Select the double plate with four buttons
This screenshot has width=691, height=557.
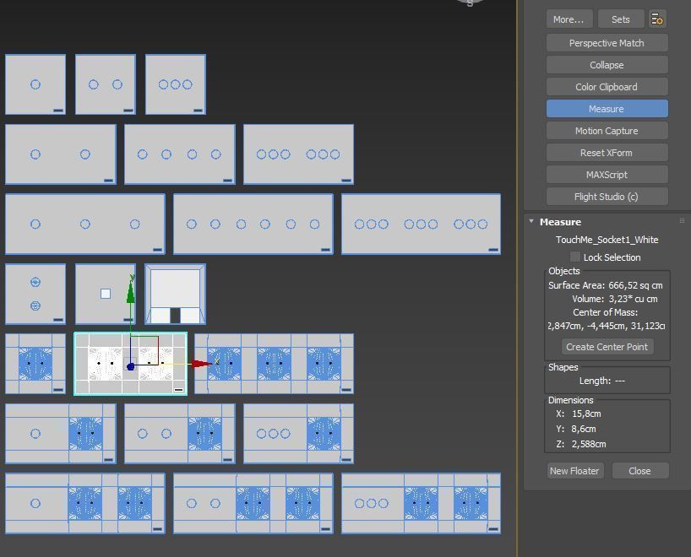[x=180, y=154]
